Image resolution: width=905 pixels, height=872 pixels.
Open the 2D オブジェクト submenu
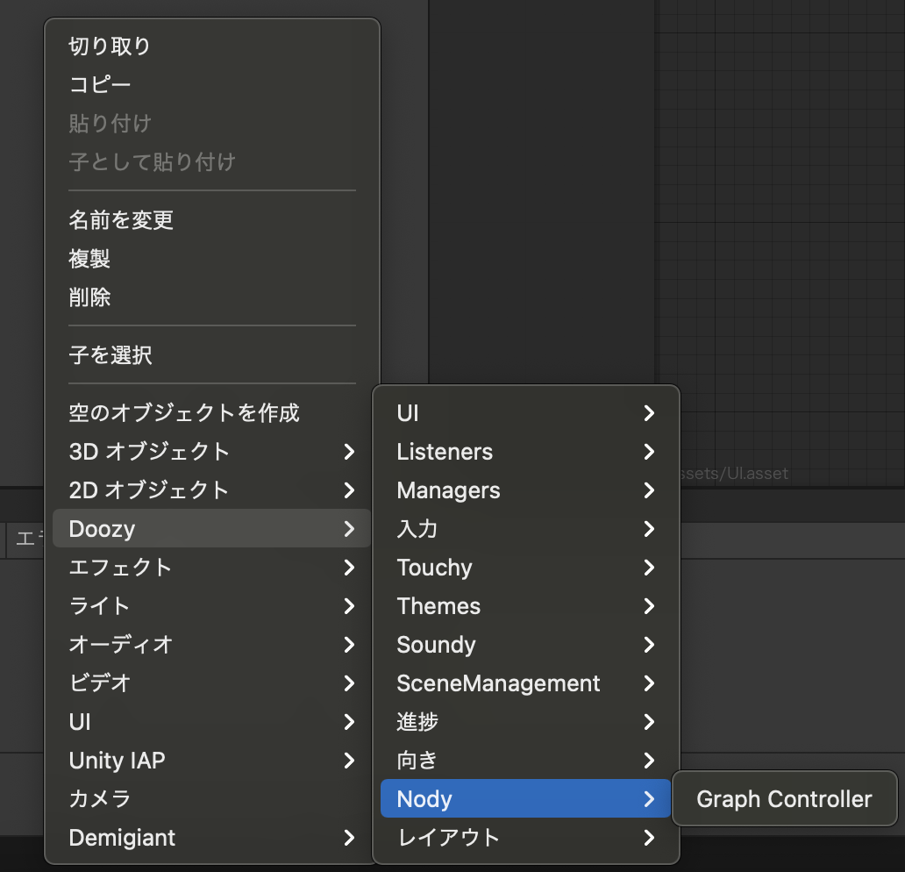click(x=212, y=490)
